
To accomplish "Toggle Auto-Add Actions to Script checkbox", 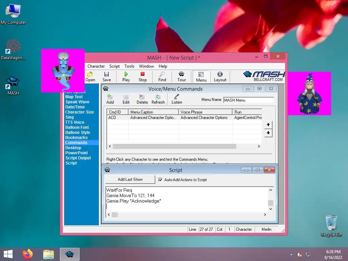I will tap(160, 180).
